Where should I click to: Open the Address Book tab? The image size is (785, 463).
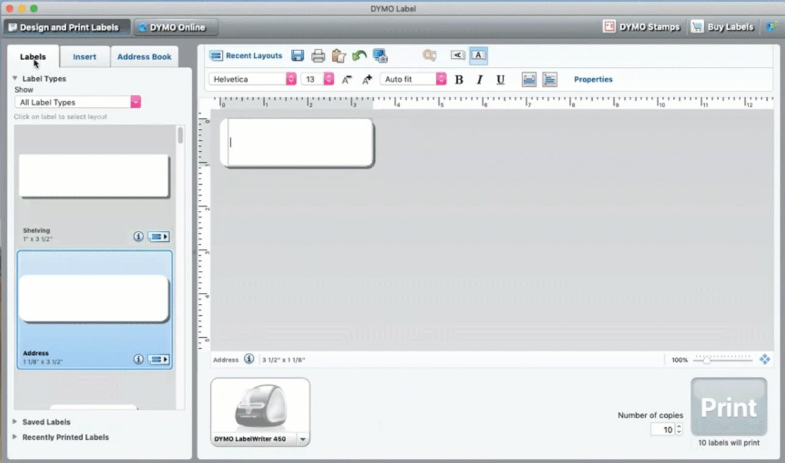pyautogui.click(x=144, y=57)
